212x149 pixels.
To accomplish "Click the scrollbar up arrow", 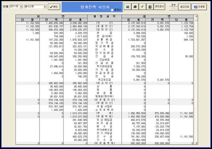I will pos(196,16).
